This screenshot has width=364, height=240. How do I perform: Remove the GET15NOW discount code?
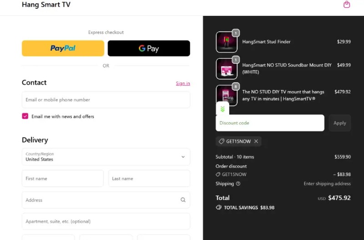(x=256, y=141)
